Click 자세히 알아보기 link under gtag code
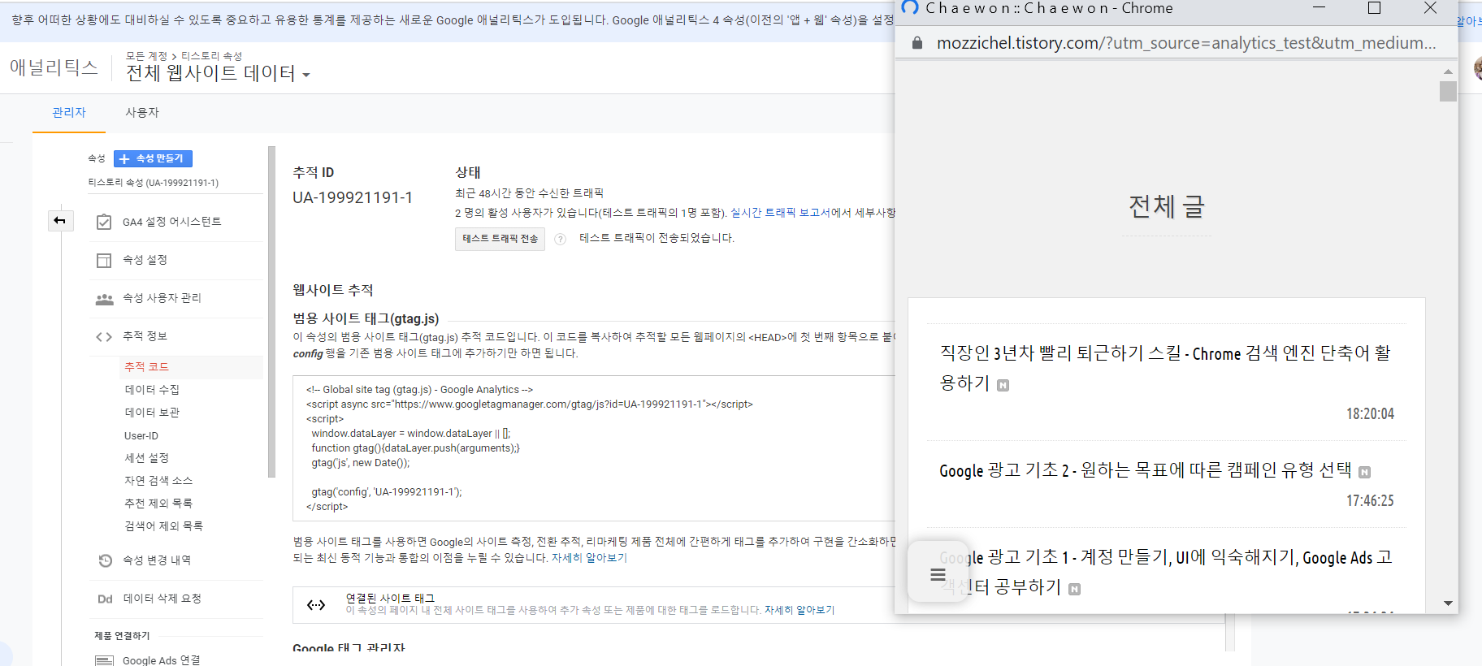 (589, 558)
